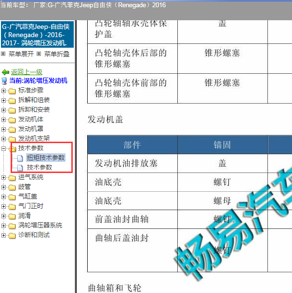Click the green back arrow icon

click(5, 72)
